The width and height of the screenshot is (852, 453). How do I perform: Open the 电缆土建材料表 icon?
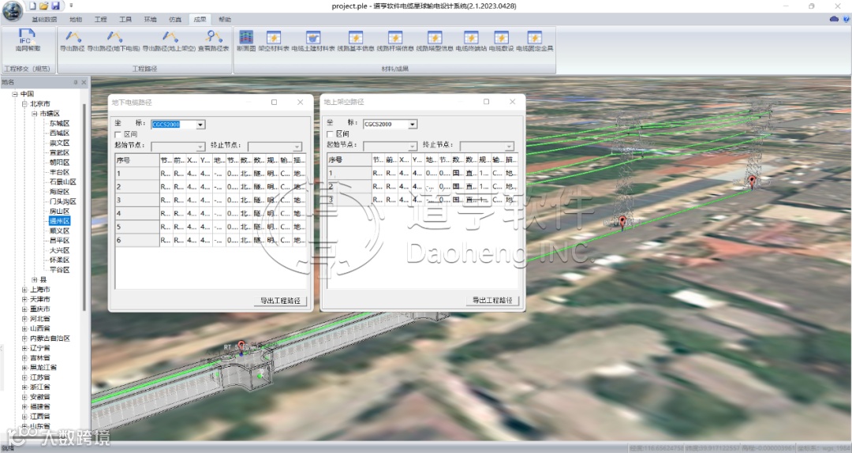(313, 38)
